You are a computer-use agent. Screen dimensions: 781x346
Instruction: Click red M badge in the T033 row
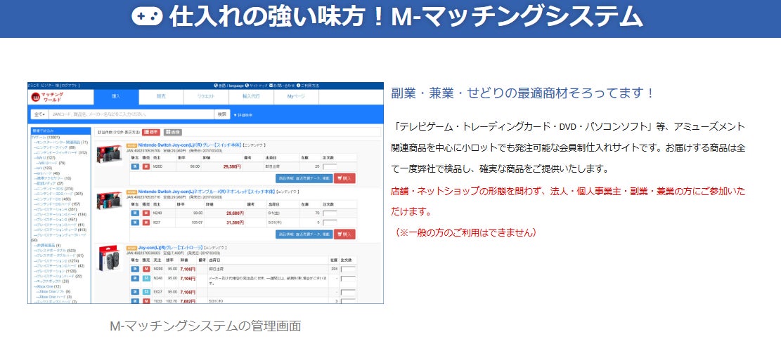point(146,300)
